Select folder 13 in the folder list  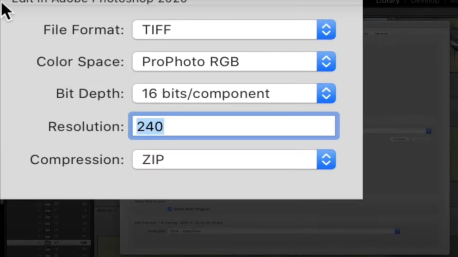point(56,223)
